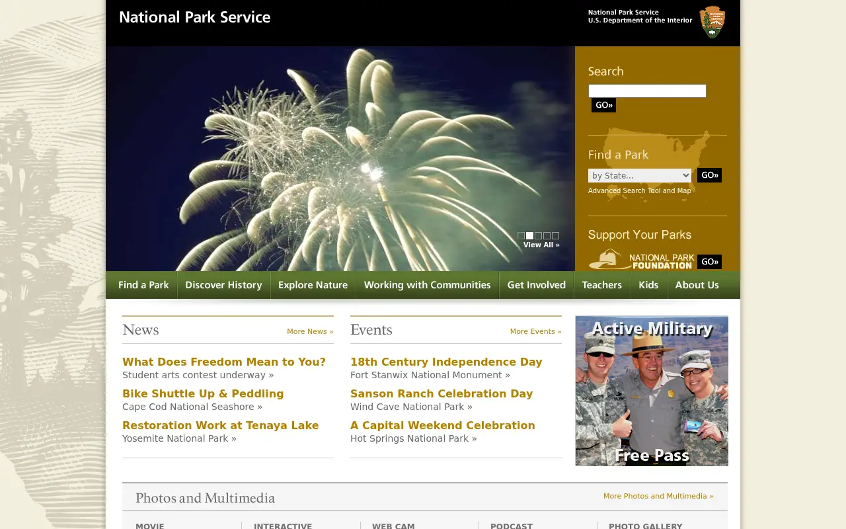This screenshot has width=846, height=529.
Task: Select the fourth slideshow indicator square
Action: tap(547, 235)
